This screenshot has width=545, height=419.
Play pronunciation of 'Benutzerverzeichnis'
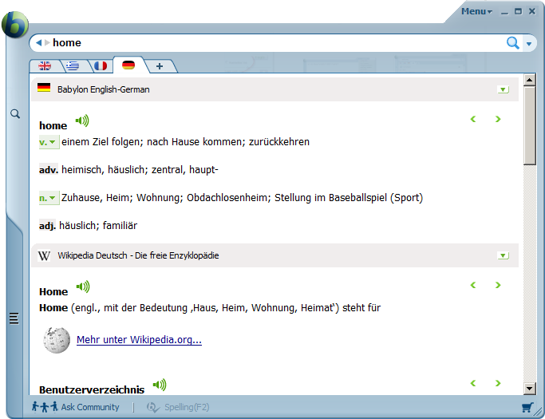(160, 385)
